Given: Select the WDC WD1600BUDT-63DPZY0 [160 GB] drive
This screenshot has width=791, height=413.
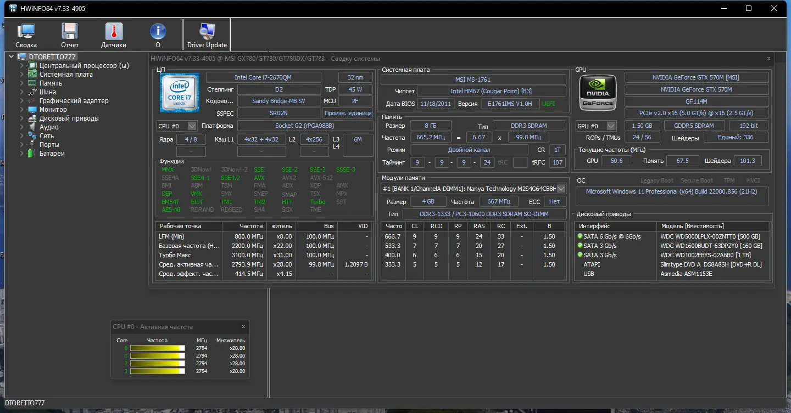Looking at the screenshot, I should (672, 246).
